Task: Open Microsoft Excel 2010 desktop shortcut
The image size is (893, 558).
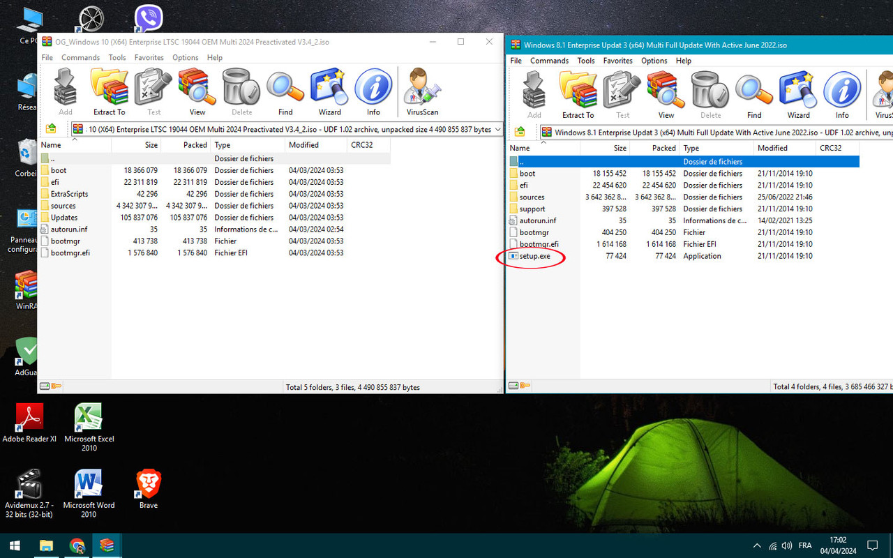Action: (x=89, y=427)
